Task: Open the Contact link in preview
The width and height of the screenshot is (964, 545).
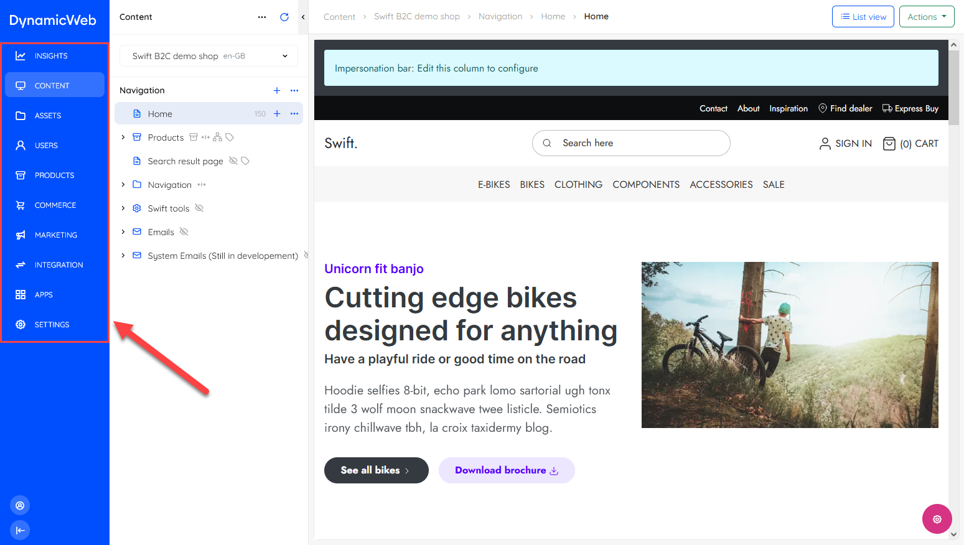Action: pos(713,108)
